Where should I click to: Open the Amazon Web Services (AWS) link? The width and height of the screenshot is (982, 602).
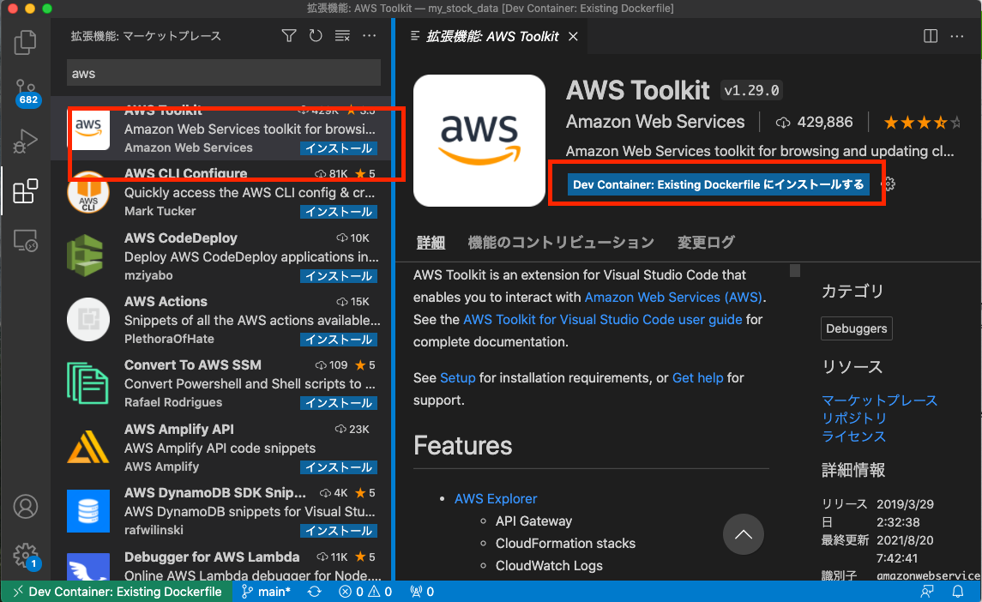click(673, 297)
